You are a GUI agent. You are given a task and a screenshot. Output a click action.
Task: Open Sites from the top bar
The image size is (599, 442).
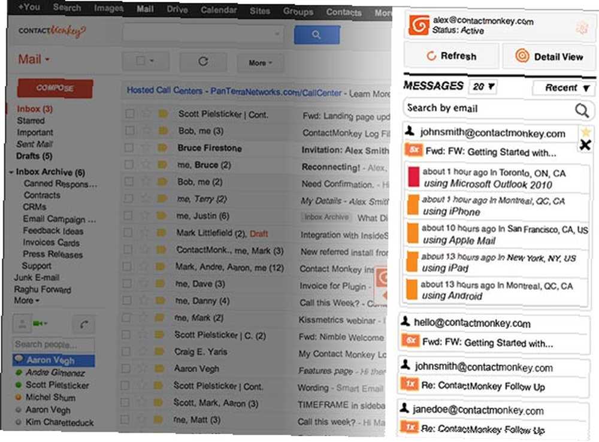[260, 11]
